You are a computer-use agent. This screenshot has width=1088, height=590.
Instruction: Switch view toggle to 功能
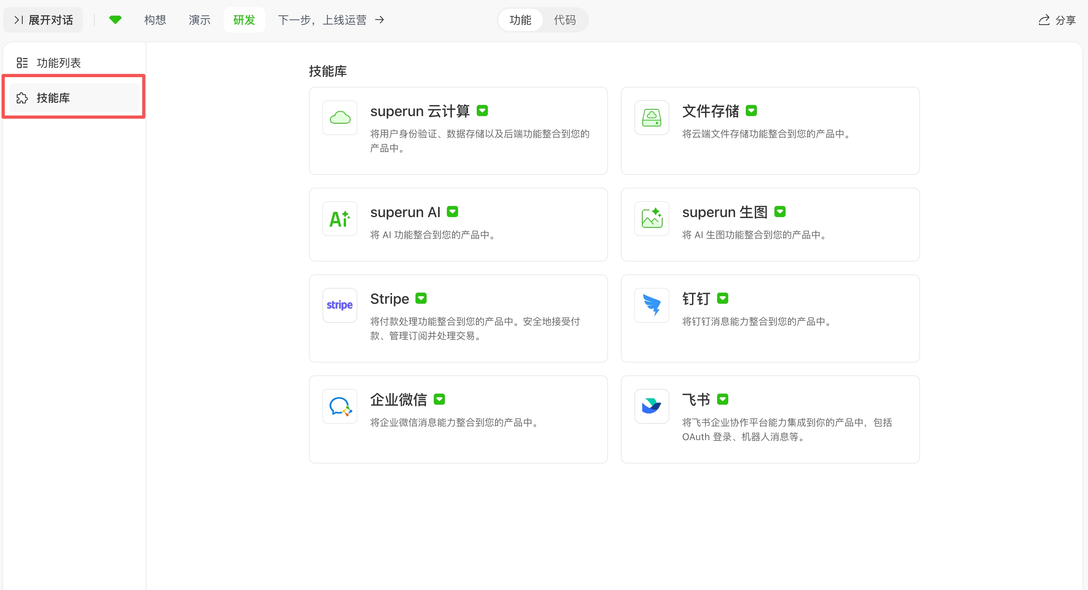coord(520,20)
